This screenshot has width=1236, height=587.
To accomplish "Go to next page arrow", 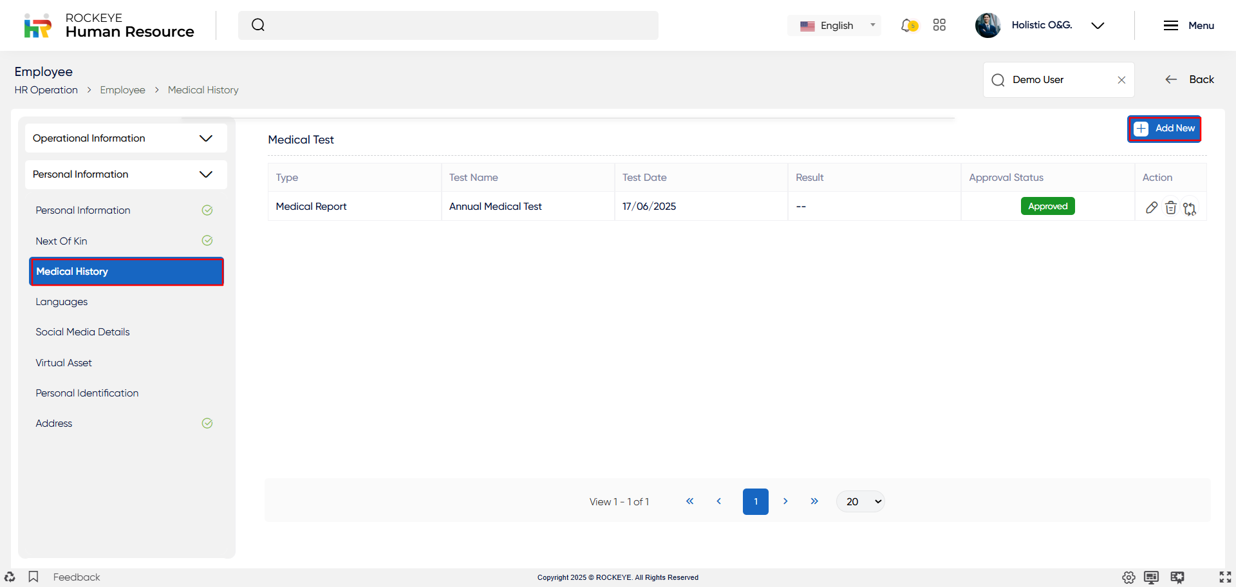I will click(785, 501).
